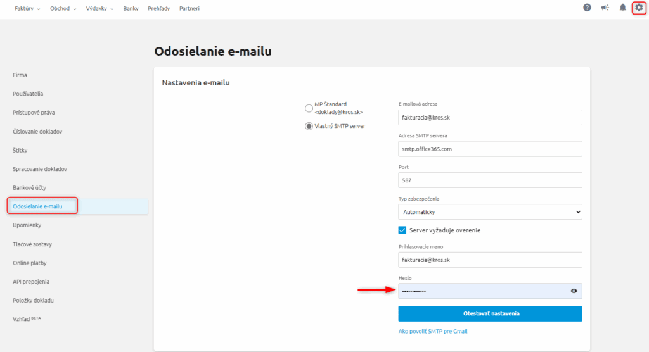Open the settings gear icon
This screenshot has width=649, height=352.
coord(638,8)
